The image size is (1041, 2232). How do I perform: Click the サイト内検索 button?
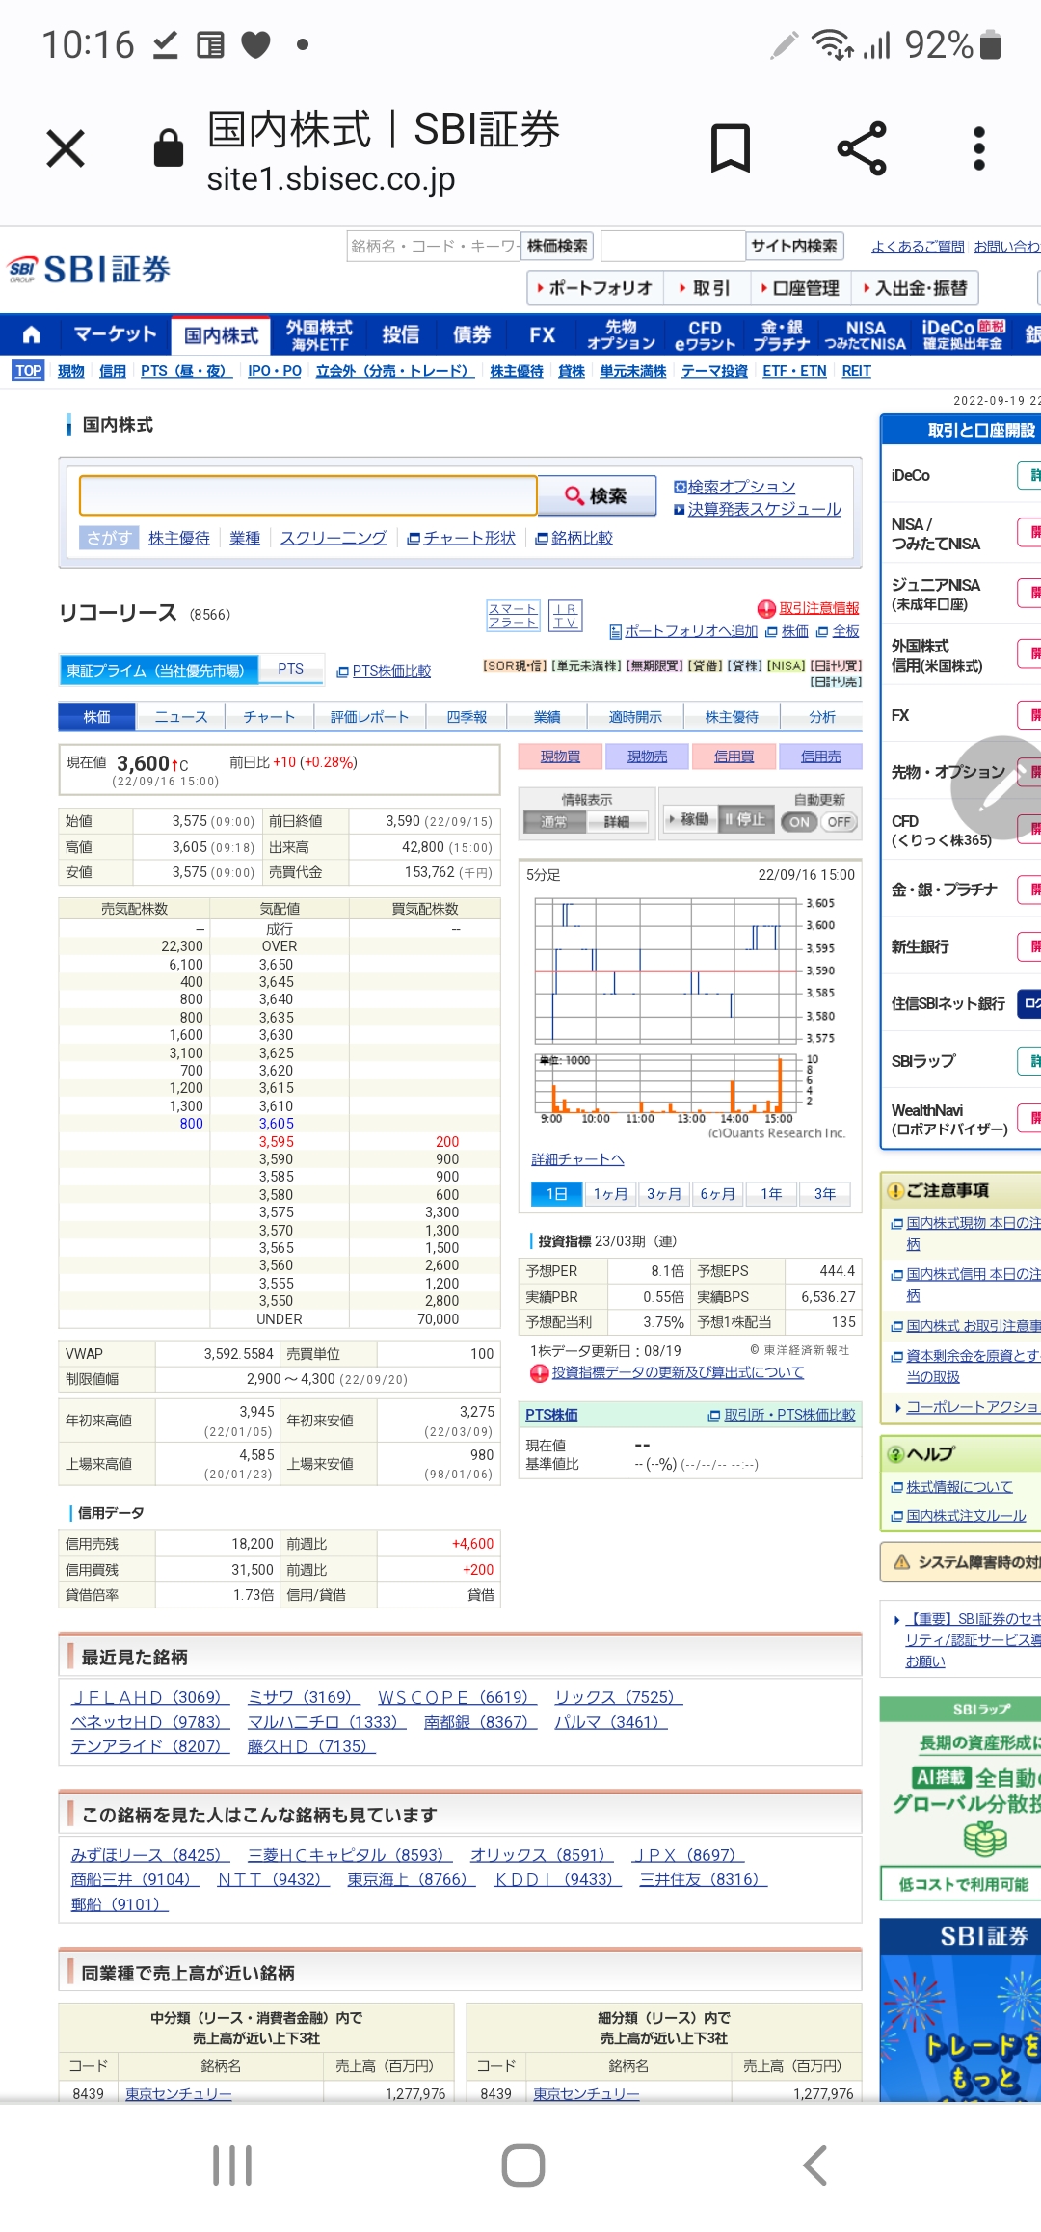point(794,246)
